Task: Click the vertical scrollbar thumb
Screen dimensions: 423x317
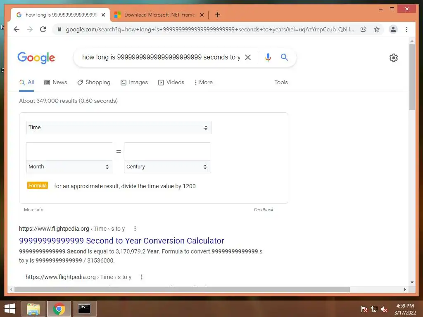Action: pos(412,77)
